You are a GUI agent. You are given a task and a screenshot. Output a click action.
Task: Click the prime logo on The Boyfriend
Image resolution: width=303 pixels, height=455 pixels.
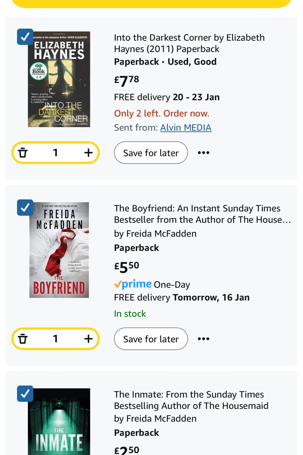point(133,284)
